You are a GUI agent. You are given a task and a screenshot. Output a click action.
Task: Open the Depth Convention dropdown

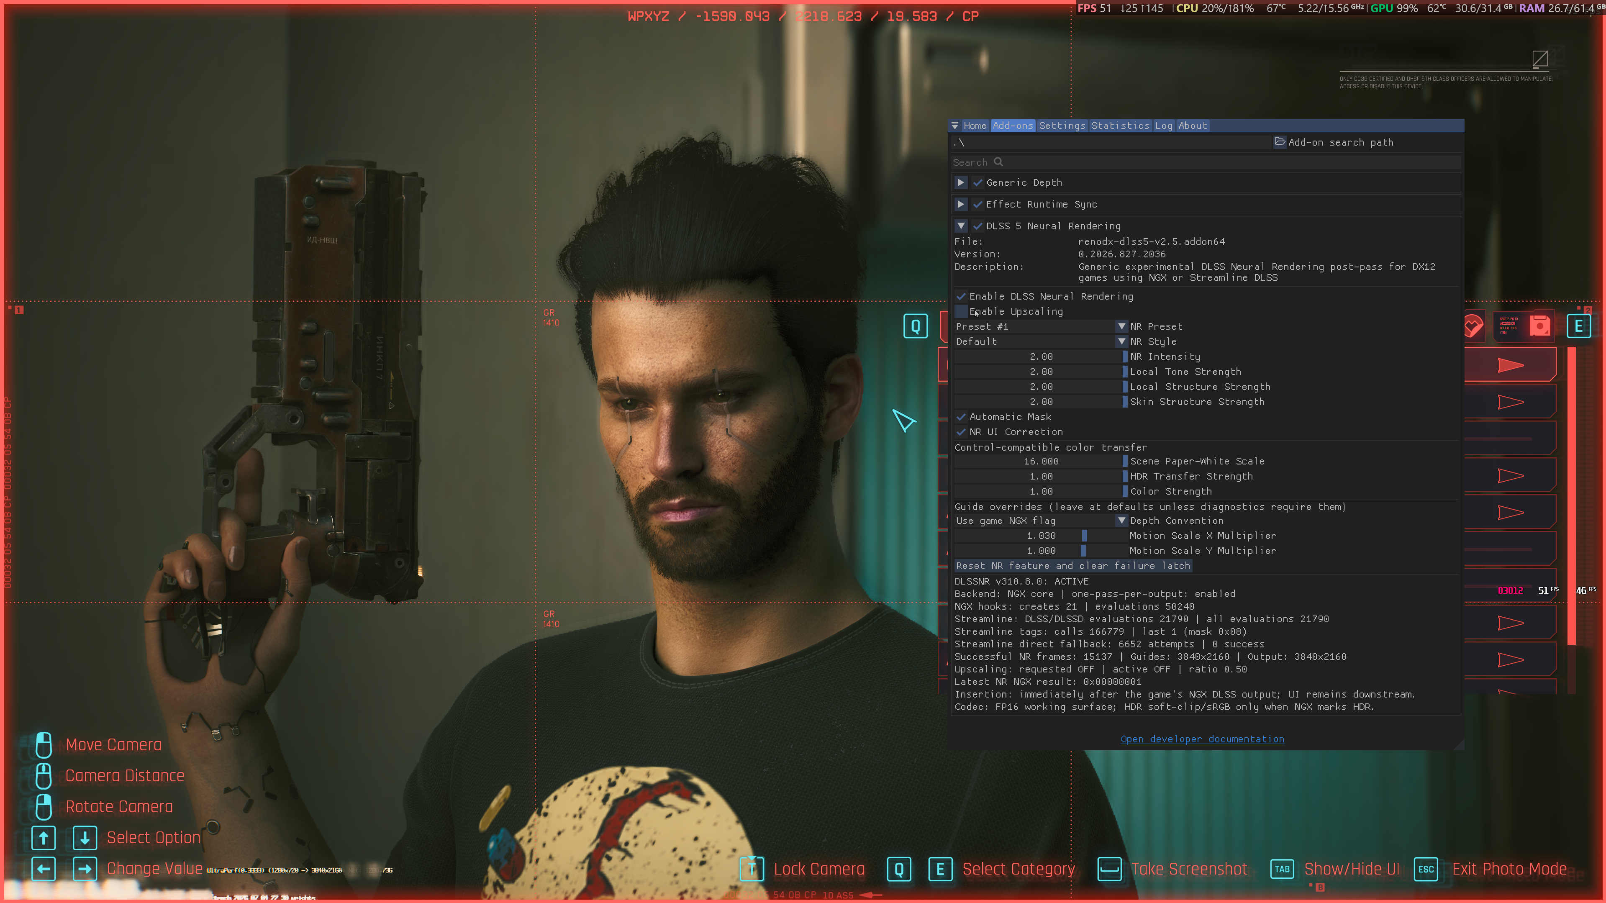[1041, 521]
